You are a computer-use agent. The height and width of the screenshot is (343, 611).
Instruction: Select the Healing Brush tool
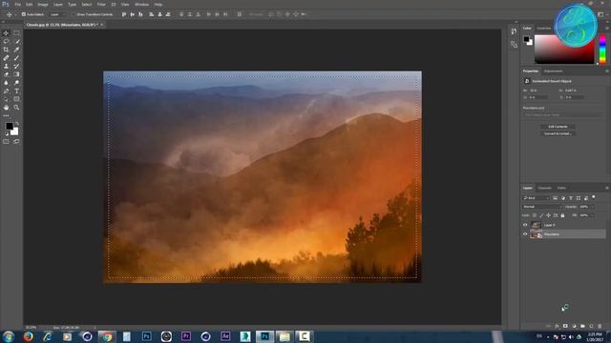[6, 57]
